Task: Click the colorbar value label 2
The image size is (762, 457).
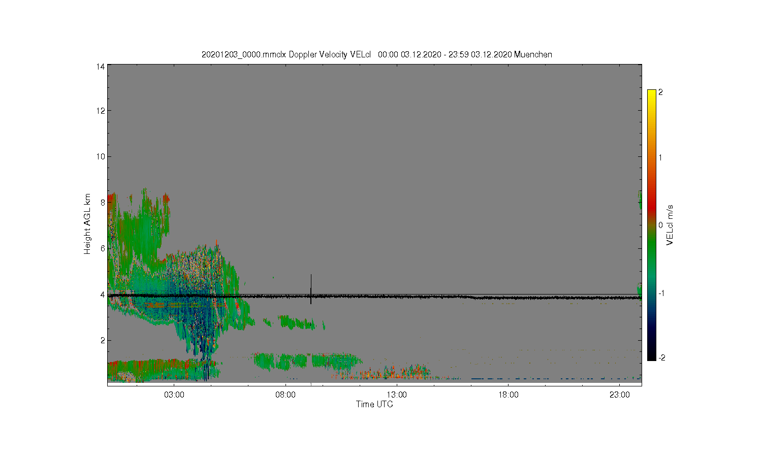Action: [x=660, y=92]
